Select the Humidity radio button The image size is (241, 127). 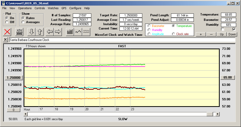pyautogui.click(x=149, y=30)
